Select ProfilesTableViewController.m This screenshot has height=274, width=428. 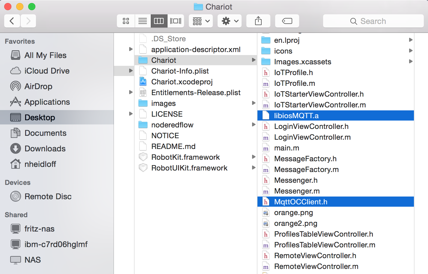pos(336,245)
